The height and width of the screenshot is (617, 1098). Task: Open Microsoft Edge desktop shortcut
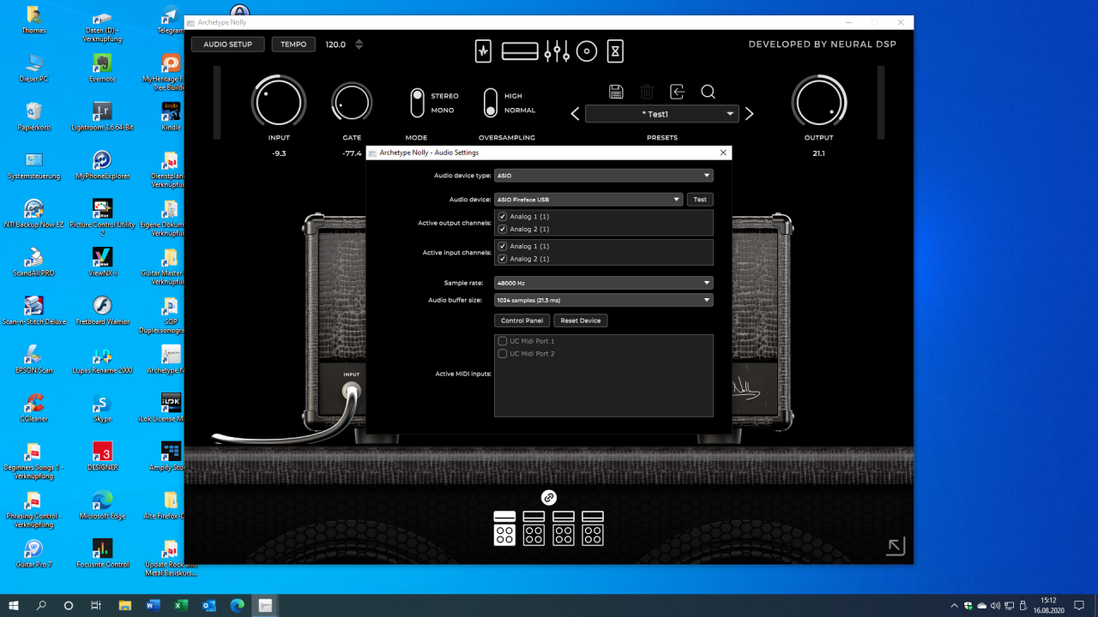(x=102, y=505)
